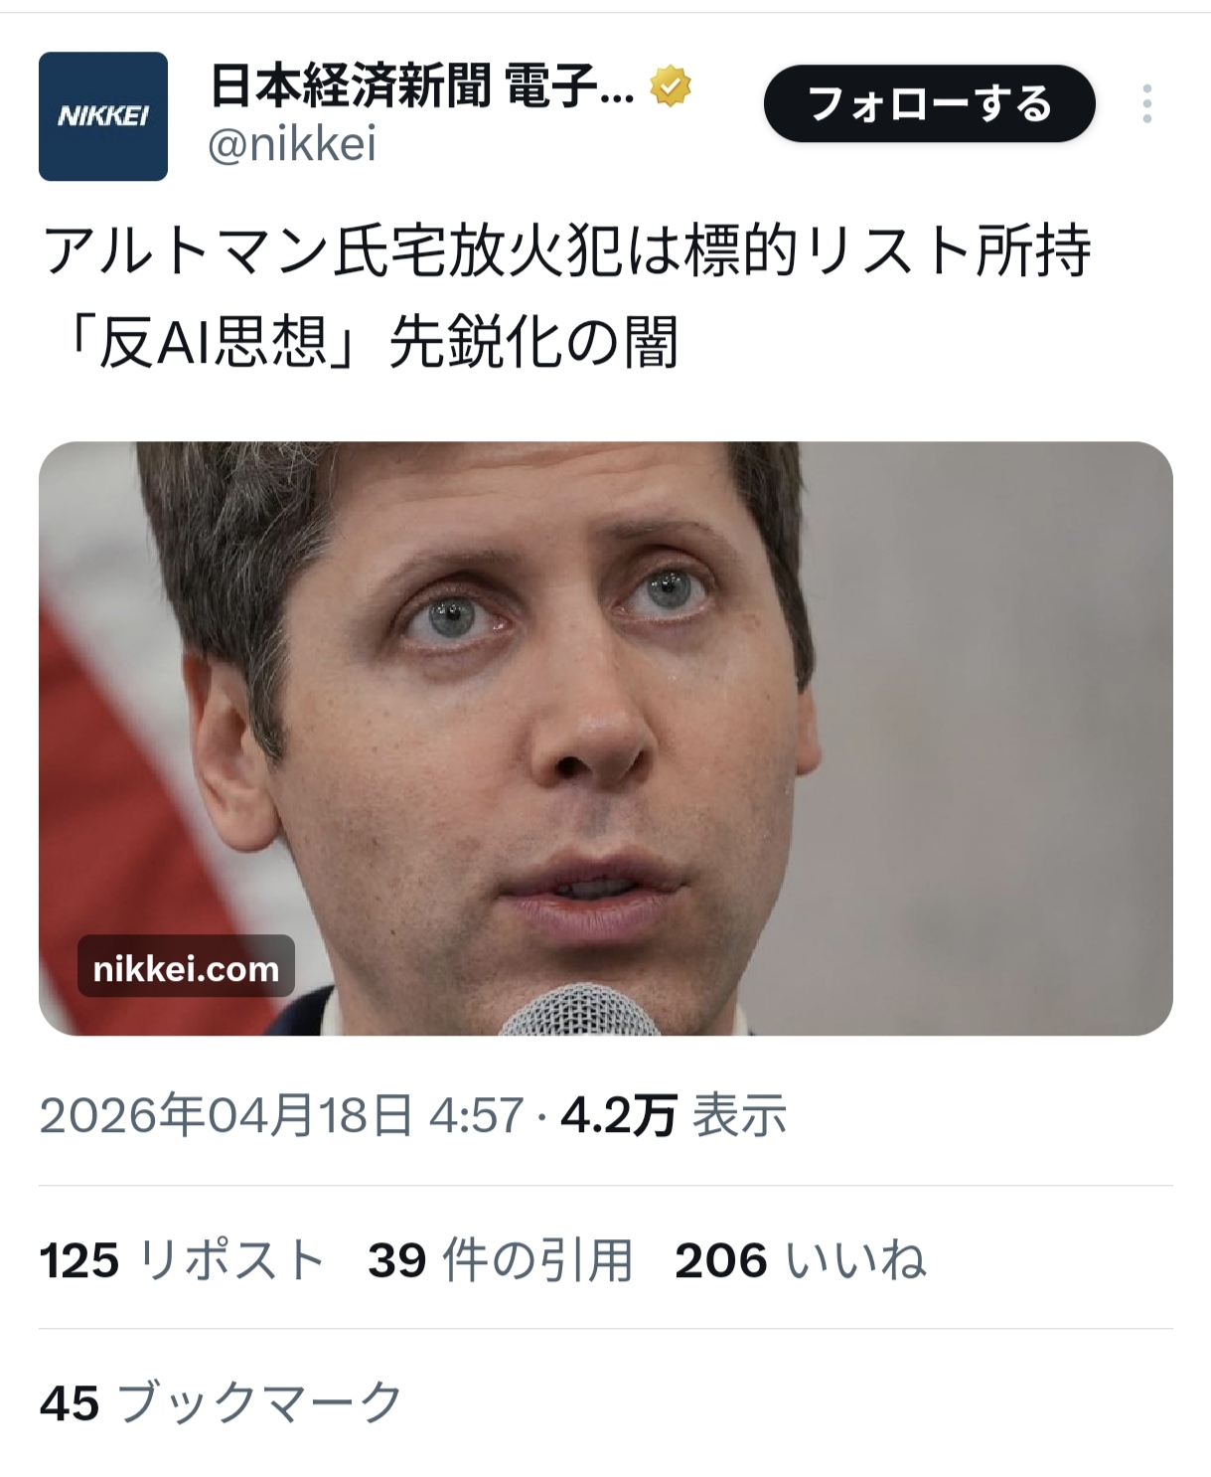
Task: Show the 206 いいね likes list
Action: [x=801, y=1260]
